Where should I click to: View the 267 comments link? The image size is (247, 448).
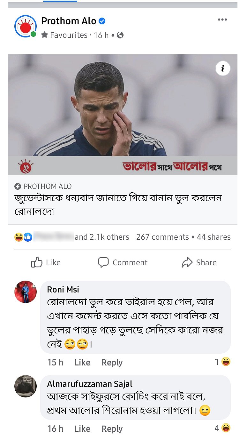pyautogui.click(x=162, y=237)
